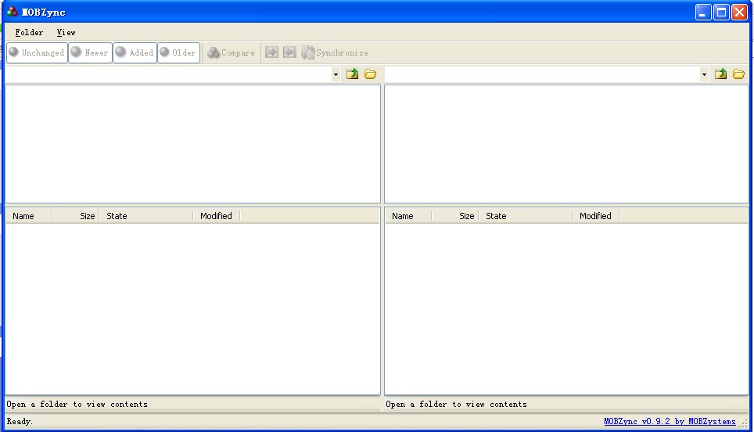Expand the left folder path dropdown
754x432 pixels.
tap(336, 74)
